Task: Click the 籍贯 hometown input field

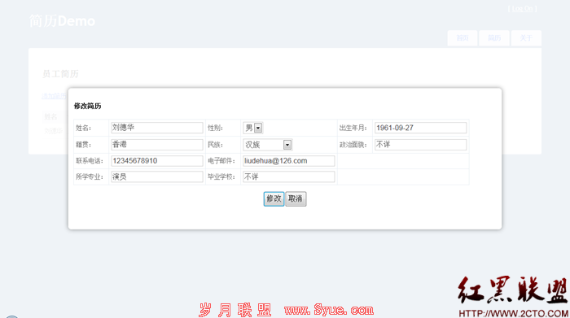Action: (157, 145)
